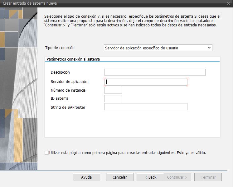Click the 'ID sistema' label
Viewport: 233px width, 187px height.
pos(60,98)
